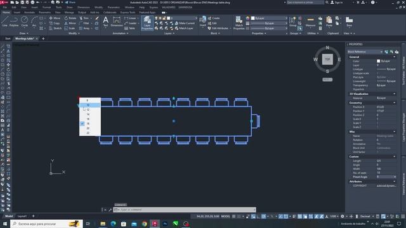Click the Text annotation tool
The width and height of the screenshot is (406, 228).
[x=106, y=22]
